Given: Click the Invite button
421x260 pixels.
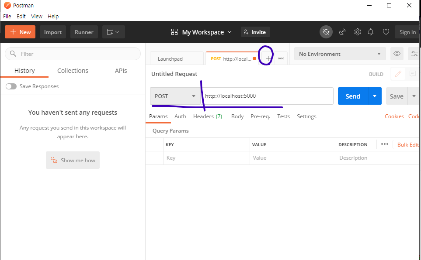Looking at the screenshot, I should [x=255, y=32].
